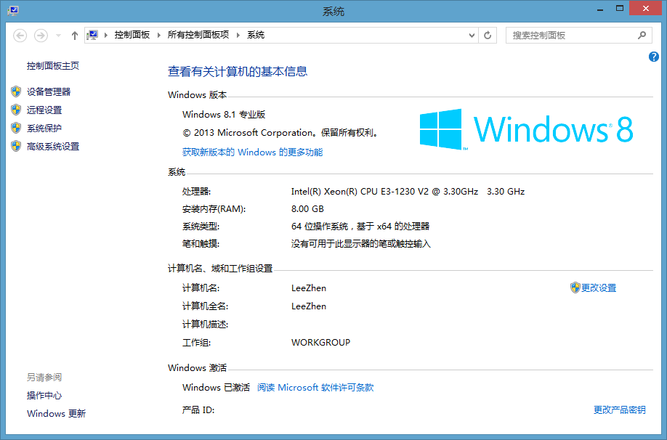Click the shield icon beside 设备管理器
Viewport: 667px width, 440px height.
coord(16,91)
